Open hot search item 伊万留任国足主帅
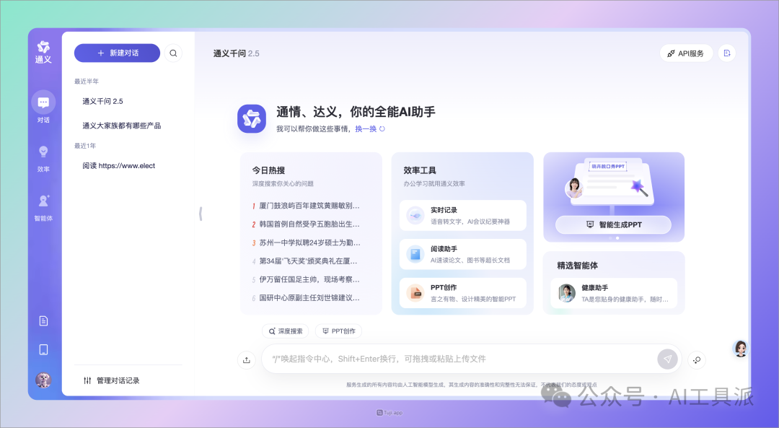The height and width of the screenshot is (428, 779). [306, 279]
